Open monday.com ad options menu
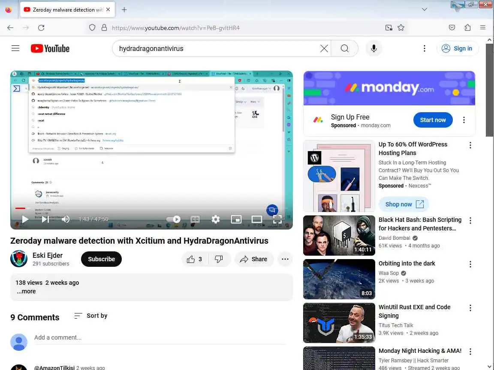 tap(464, 120)
